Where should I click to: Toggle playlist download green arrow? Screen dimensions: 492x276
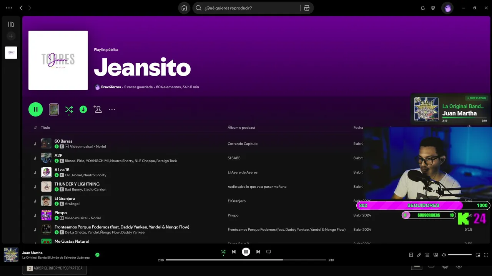[83, 109]
